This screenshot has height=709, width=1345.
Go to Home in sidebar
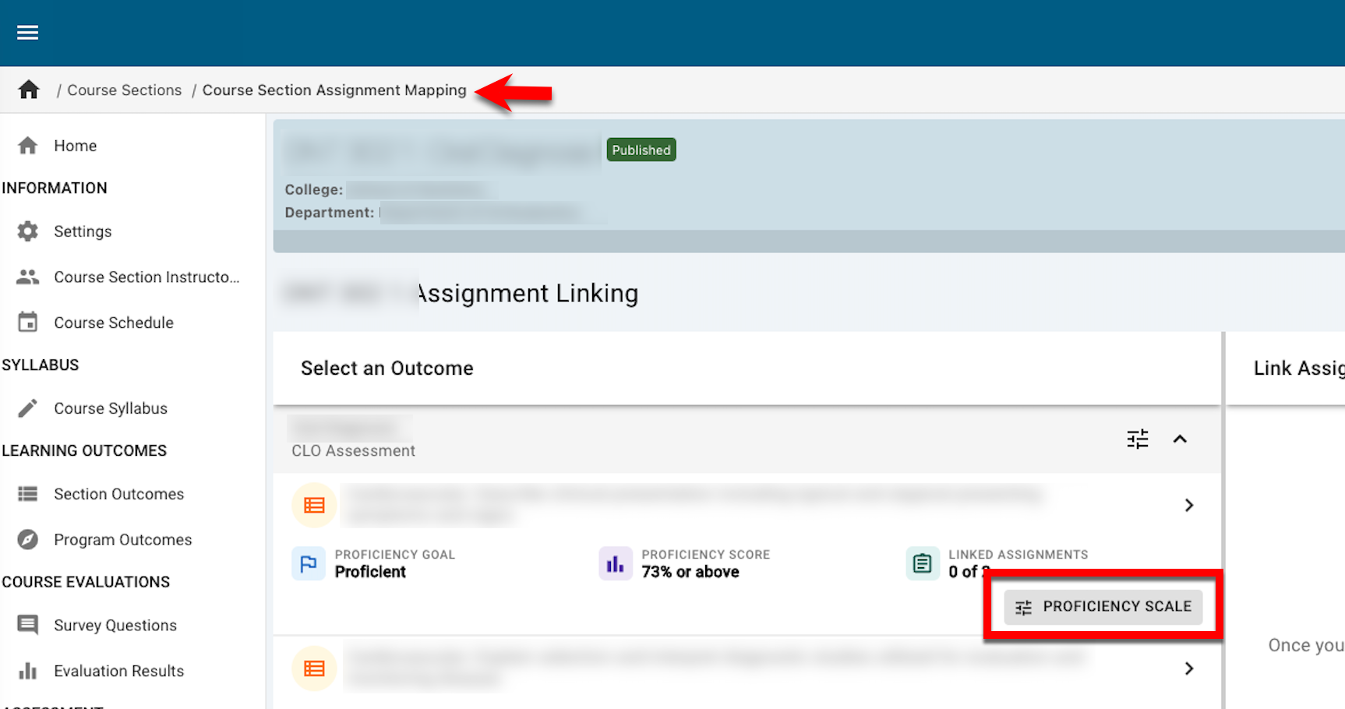coord(75,146)
